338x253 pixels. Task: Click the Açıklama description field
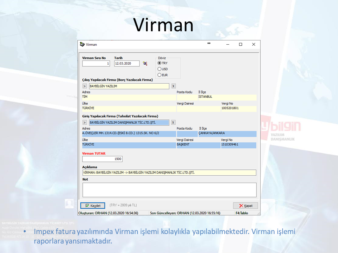[169, 173]
